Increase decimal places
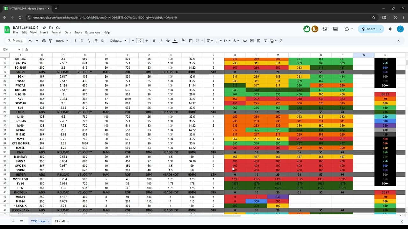The height and width of the screenshot is (229, 408). pos(96,41)
